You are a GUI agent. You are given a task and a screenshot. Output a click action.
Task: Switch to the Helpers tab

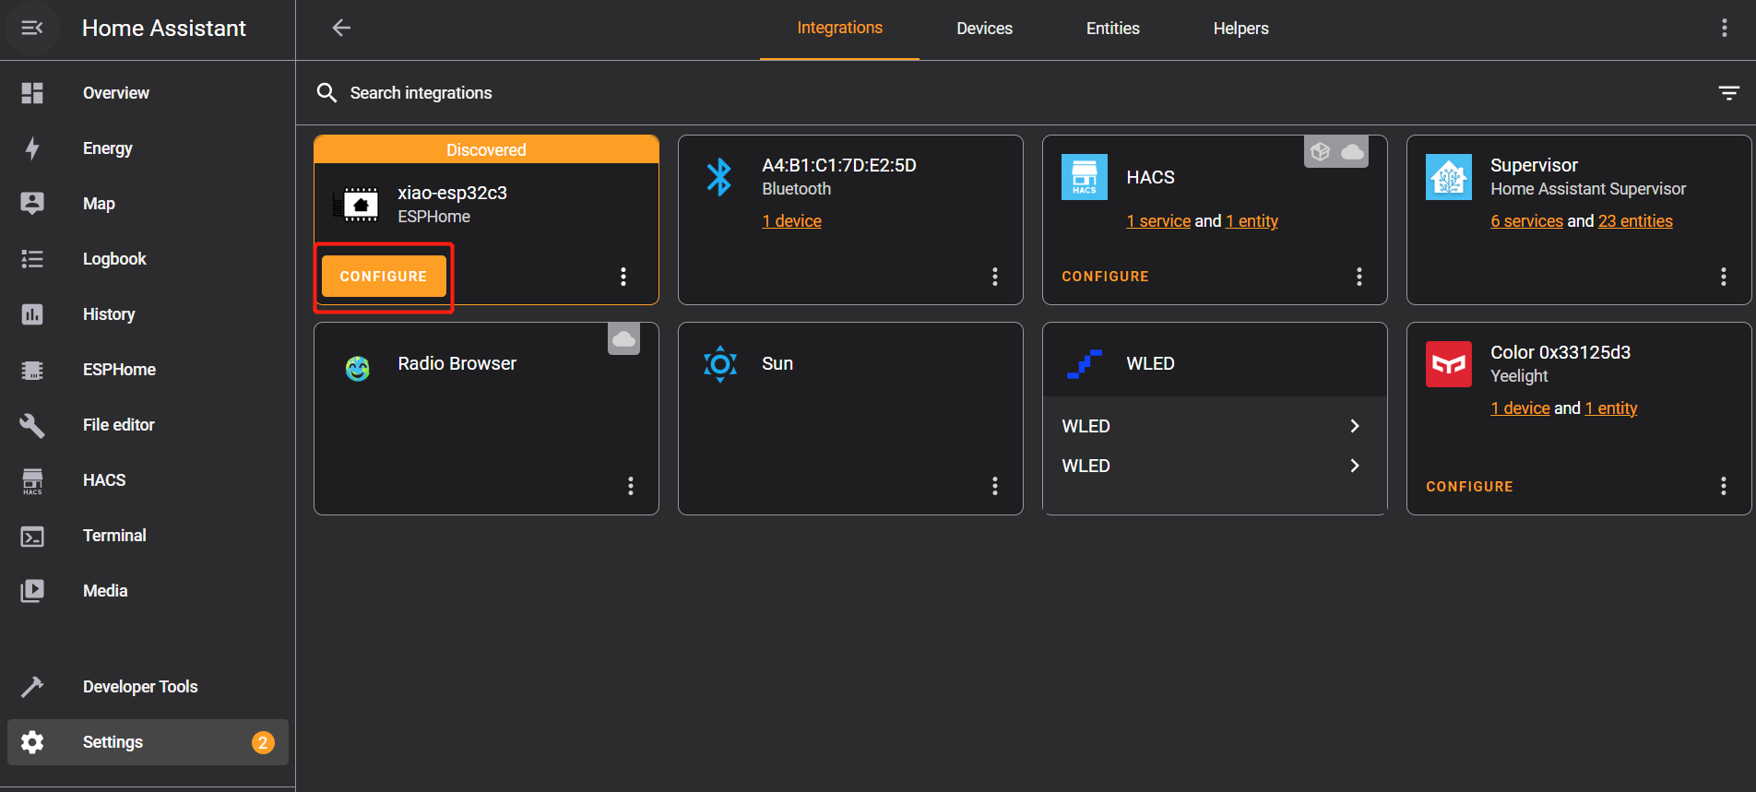(1240, 29)
